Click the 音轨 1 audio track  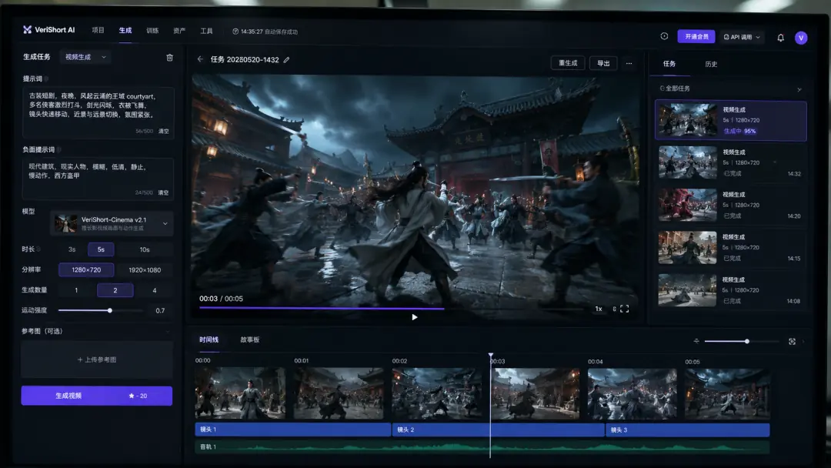[x=482, y=446]
